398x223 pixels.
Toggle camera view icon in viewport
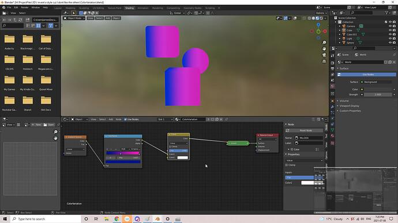coord(324,55)
